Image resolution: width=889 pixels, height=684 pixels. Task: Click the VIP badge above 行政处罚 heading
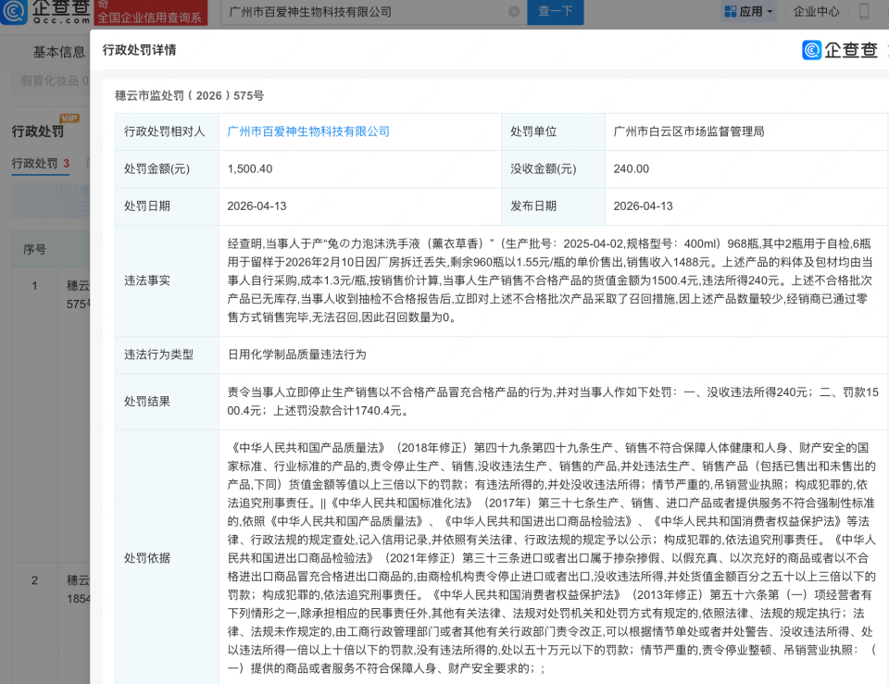pyautogui.click(x=69, y=118)
